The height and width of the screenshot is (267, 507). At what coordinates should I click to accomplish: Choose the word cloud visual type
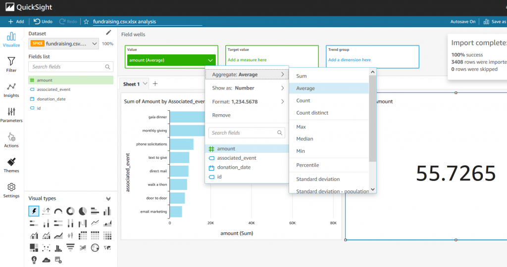46,260
